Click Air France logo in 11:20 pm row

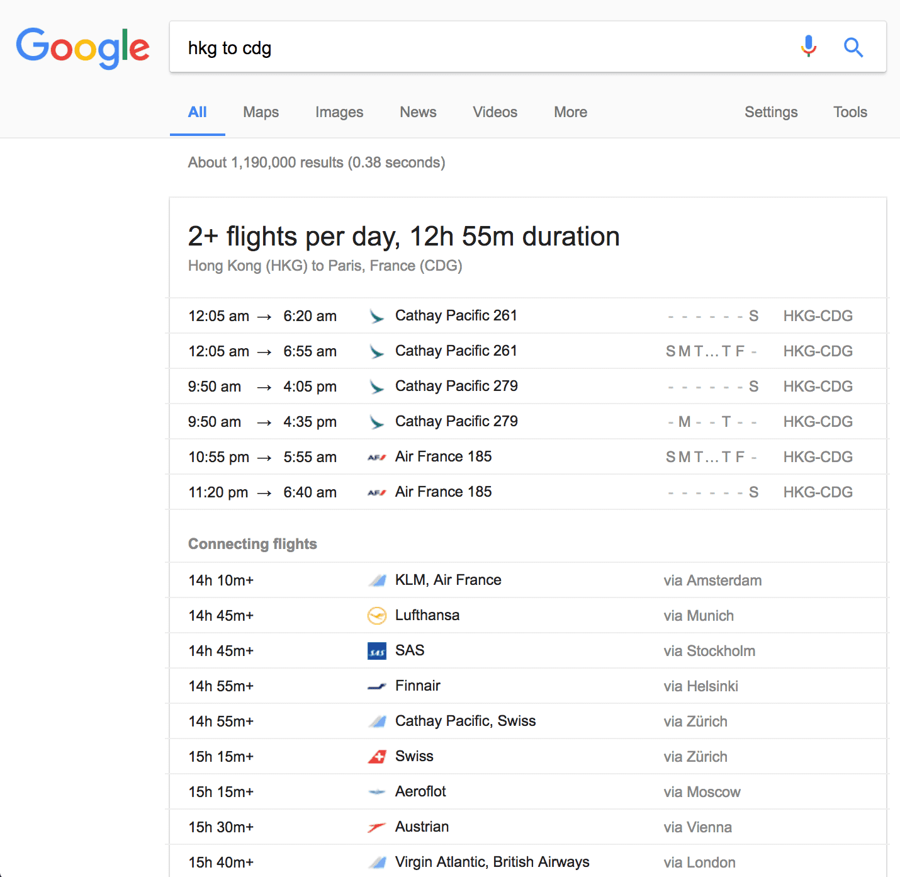coord(376,492)
